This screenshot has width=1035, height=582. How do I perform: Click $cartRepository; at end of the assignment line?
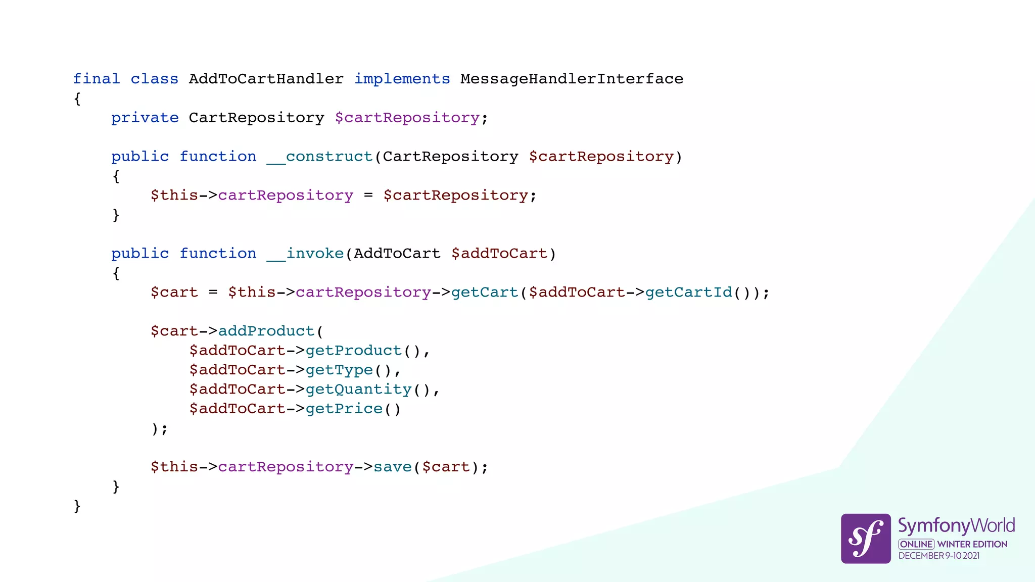pos(459,195)
